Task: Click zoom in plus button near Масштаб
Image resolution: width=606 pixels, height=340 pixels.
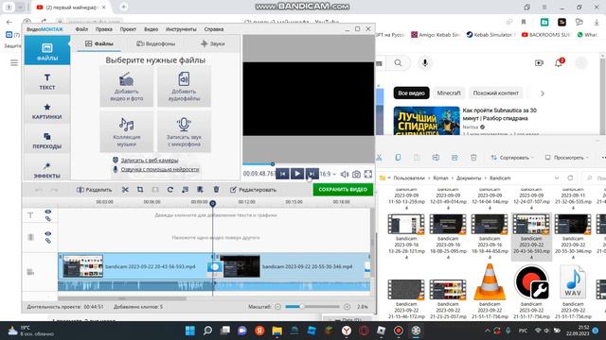Action: 347,307
